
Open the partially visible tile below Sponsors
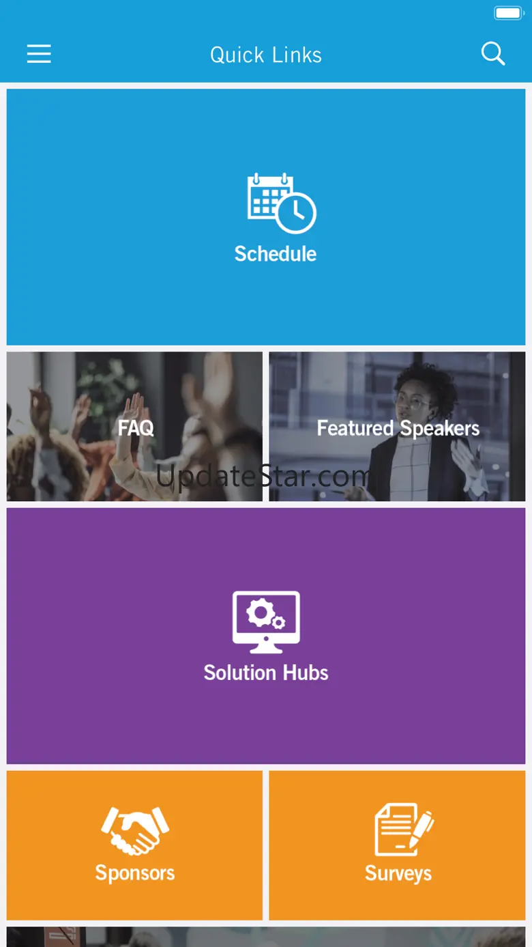point(266,937)
